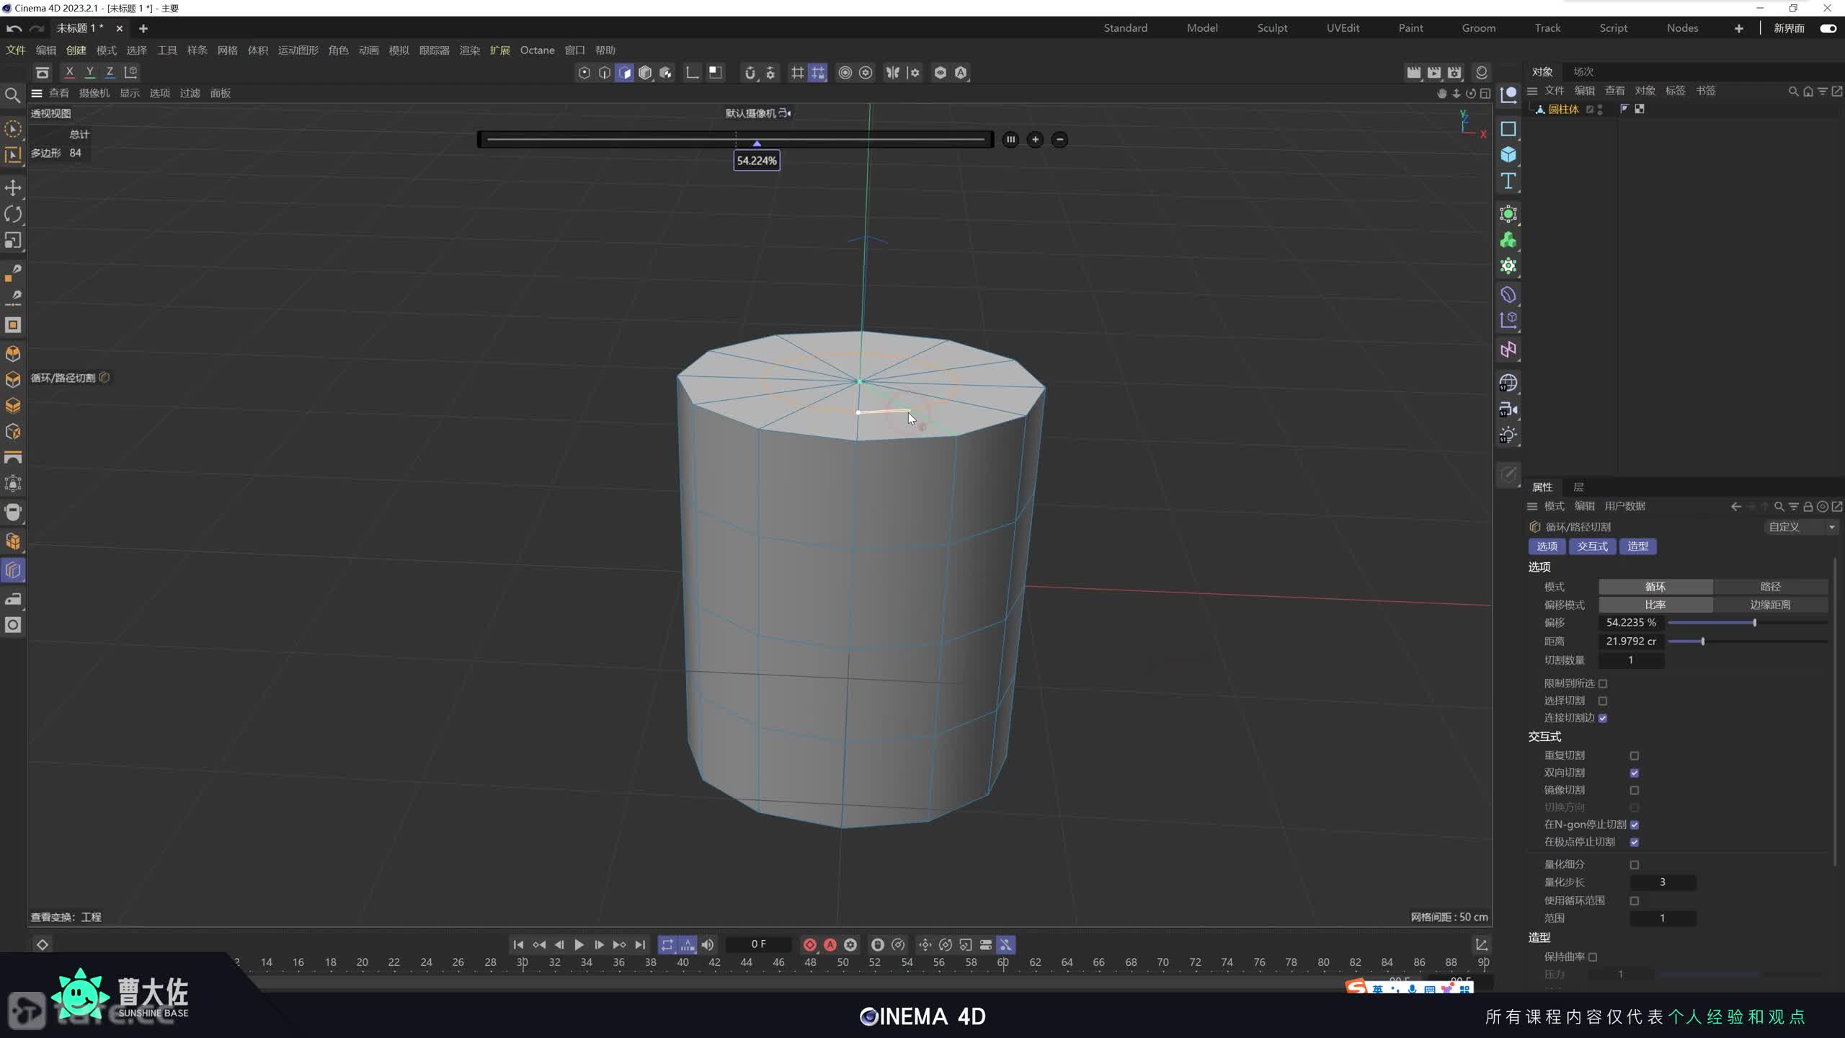Open the 网格 menu
1845x1038 pixels.
[227, 50]
